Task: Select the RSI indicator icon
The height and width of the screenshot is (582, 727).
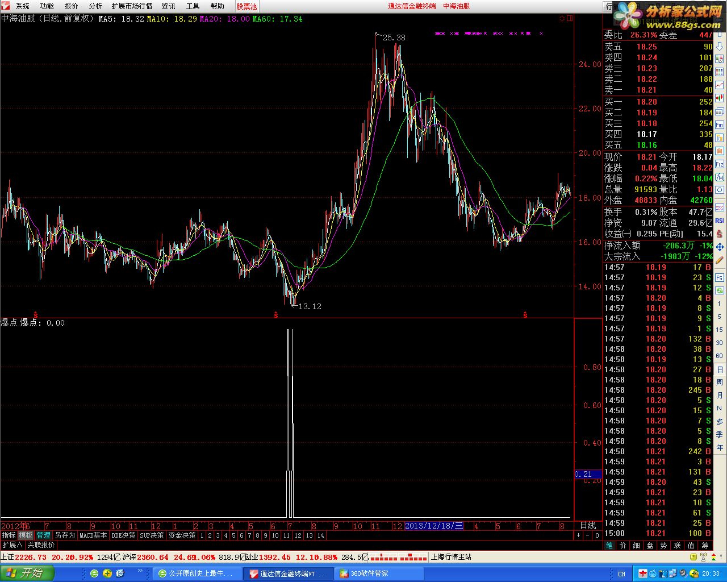Action: pos(720,221)
